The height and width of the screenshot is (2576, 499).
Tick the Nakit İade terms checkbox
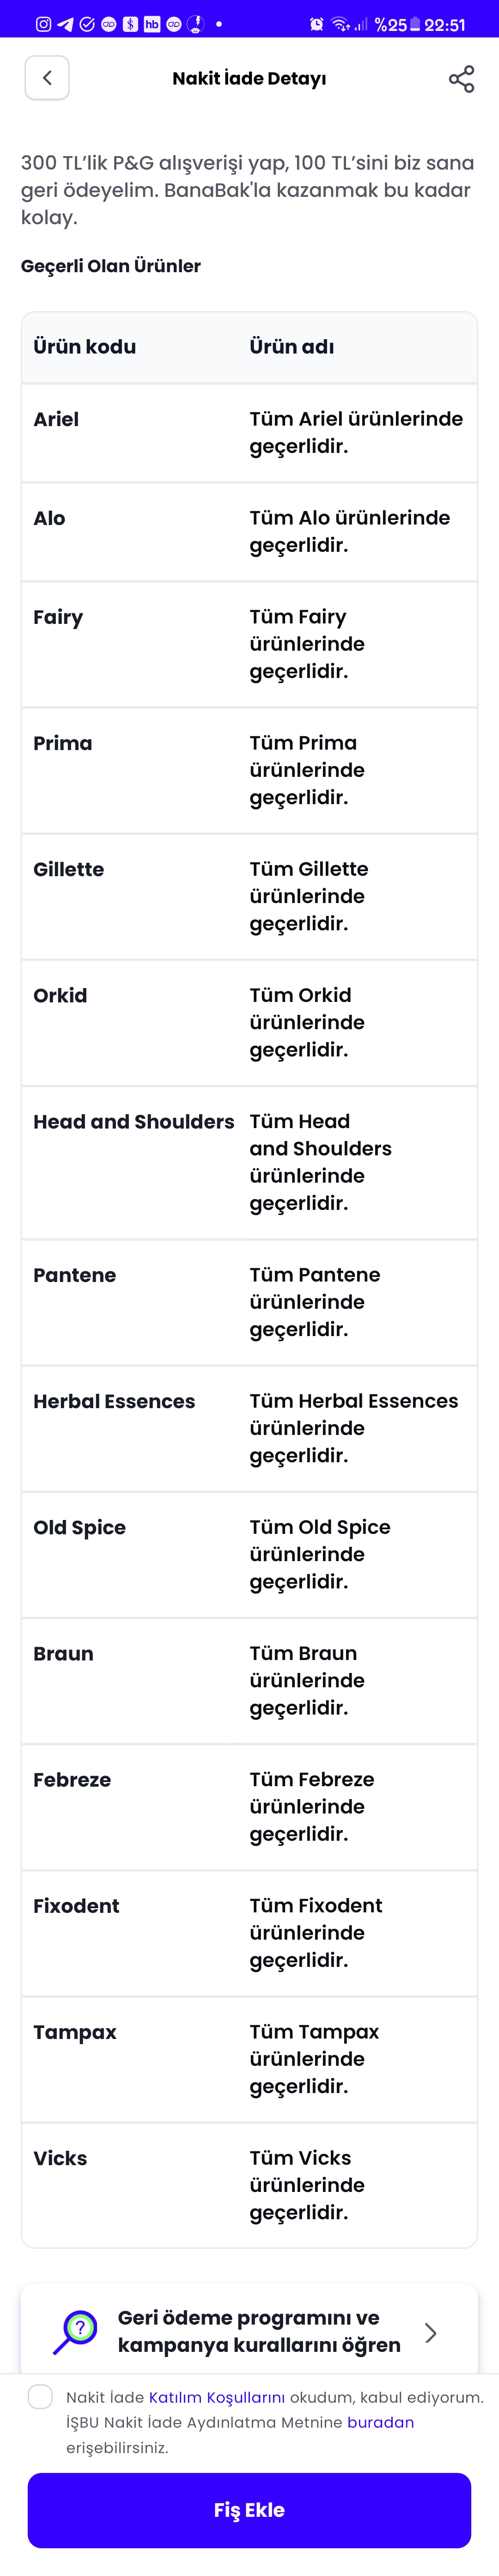click(41, 2396)
